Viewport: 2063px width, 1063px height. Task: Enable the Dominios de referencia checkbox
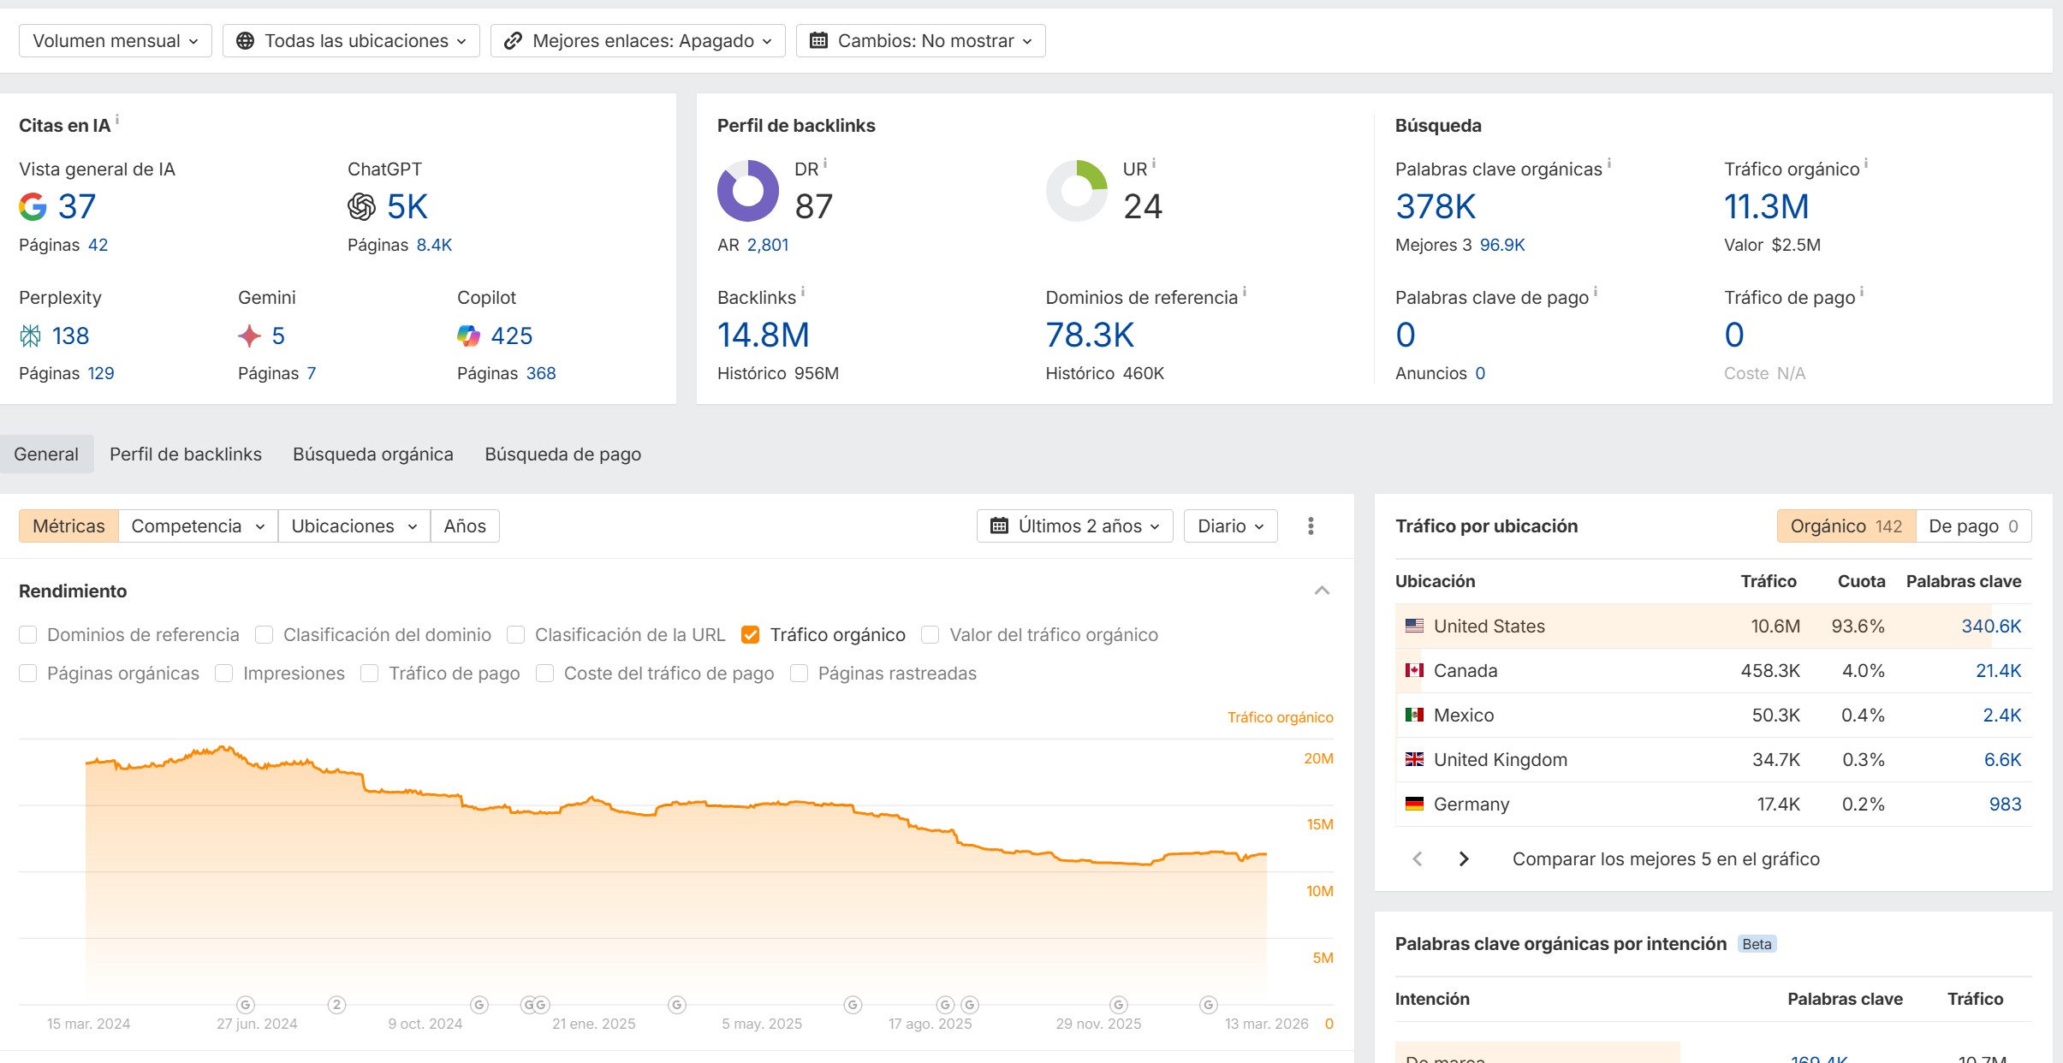click(28, 635)
